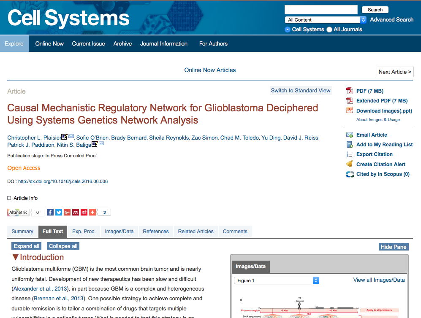Expand the Article Info section

tap(9, 198)
